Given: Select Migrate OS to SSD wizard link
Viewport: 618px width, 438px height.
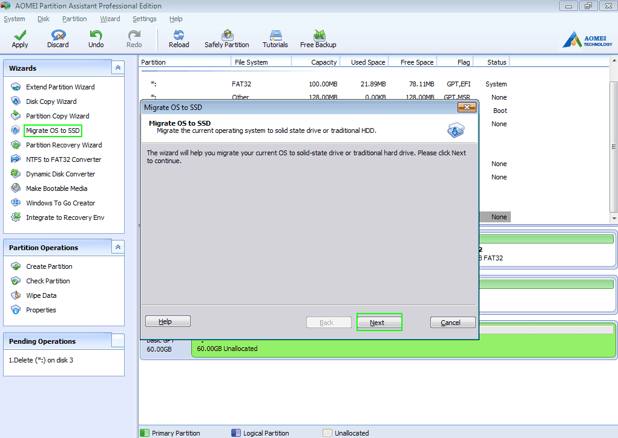Looking at the screenshot, I should click(53, 130).
